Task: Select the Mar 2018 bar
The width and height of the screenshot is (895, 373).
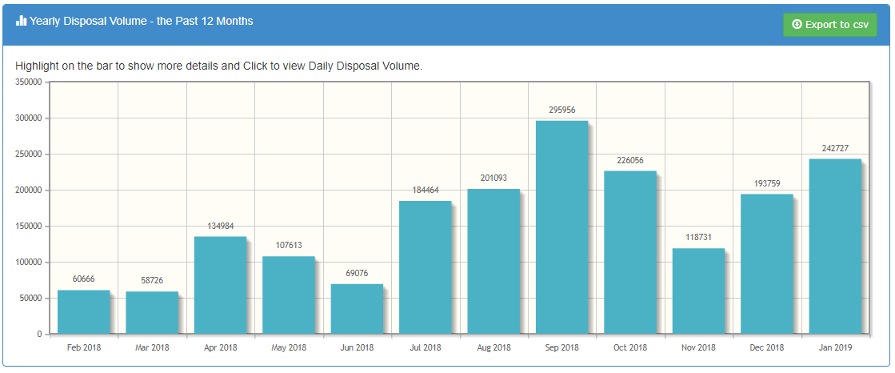Action: tap(152, 312)
